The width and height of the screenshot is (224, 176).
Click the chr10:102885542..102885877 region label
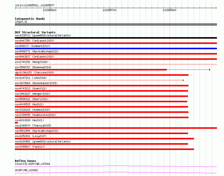tap(35, 6)
